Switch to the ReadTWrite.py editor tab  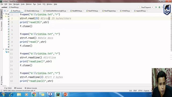(x=93, y=11)
